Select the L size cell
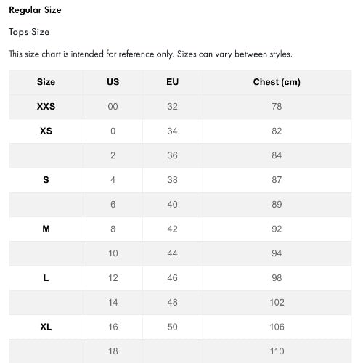This screenshot has height=363, width=363. point(46,278)
